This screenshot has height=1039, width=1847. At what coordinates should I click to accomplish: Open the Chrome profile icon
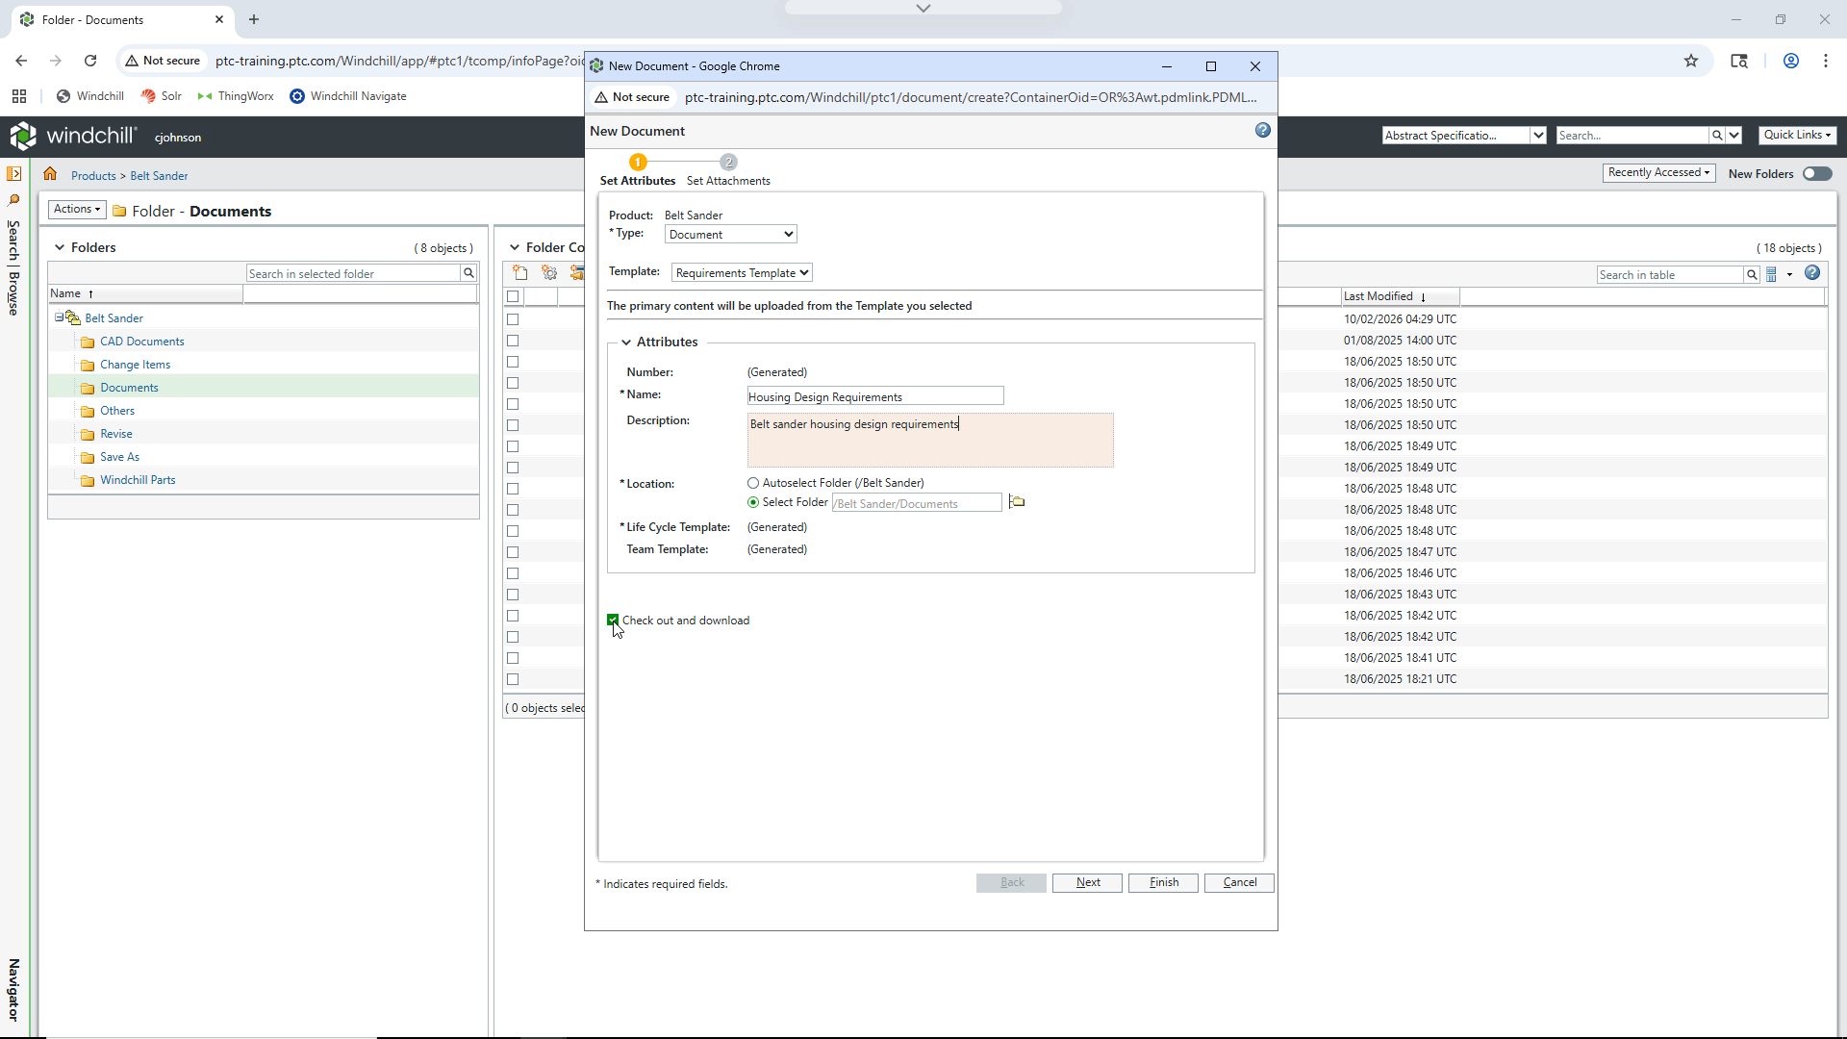(x=1791, y=61)
